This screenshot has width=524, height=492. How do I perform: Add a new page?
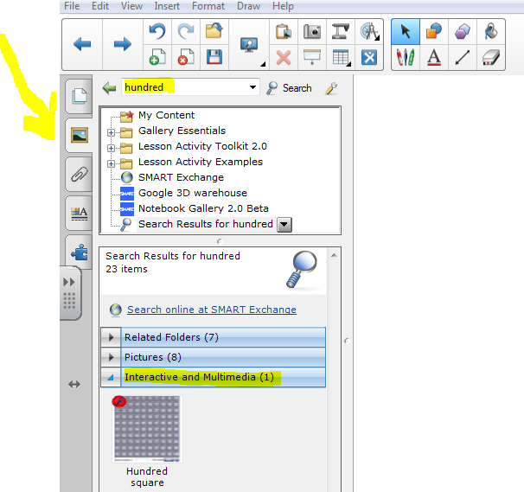pos(157,57)
